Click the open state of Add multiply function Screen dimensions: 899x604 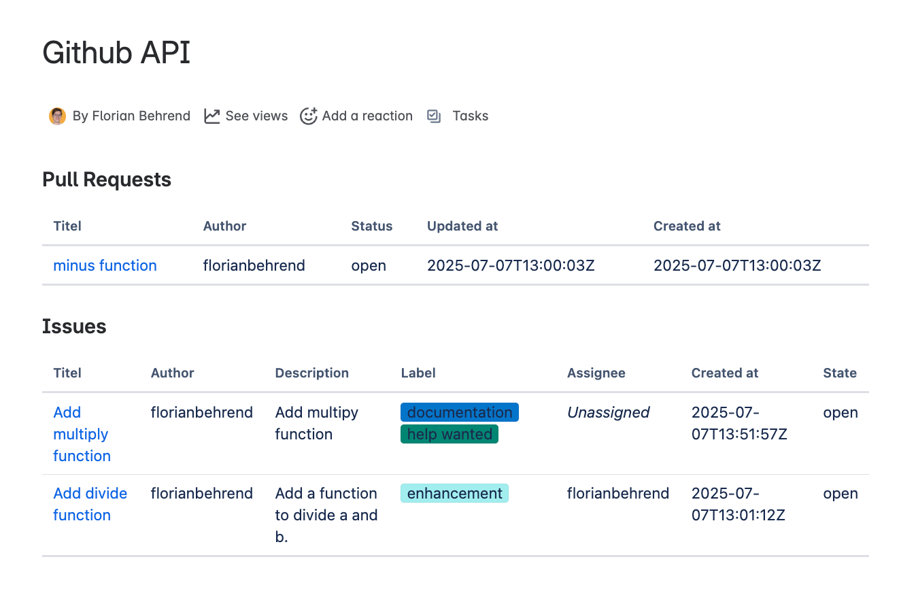point(840,412)
